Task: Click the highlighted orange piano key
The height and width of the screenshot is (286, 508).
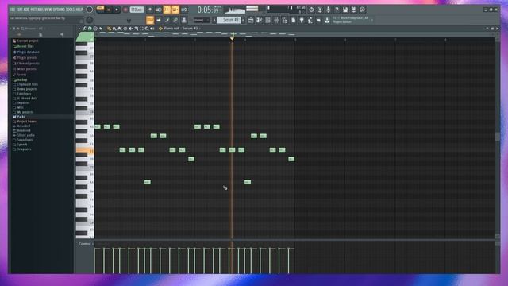Action: [x=85, y=150]
